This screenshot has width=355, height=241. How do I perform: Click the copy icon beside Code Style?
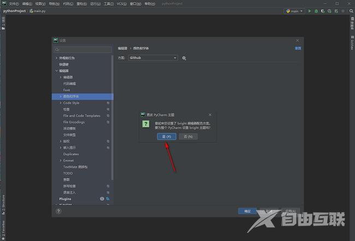108,103
